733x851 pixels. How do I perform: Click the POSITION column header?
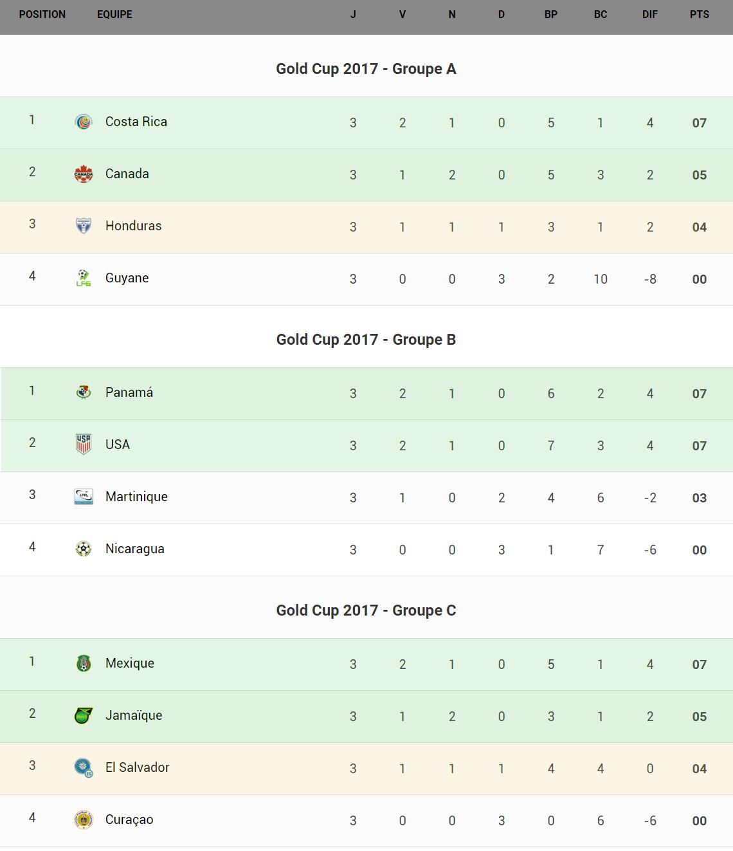pyautogui.click(x=42, y=14)
